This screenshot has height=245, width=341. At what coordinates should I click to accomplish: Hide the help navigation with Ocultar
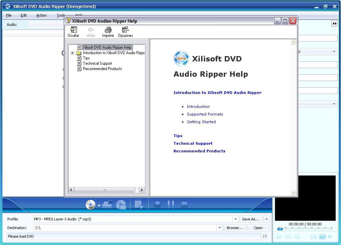pos(73,32)
